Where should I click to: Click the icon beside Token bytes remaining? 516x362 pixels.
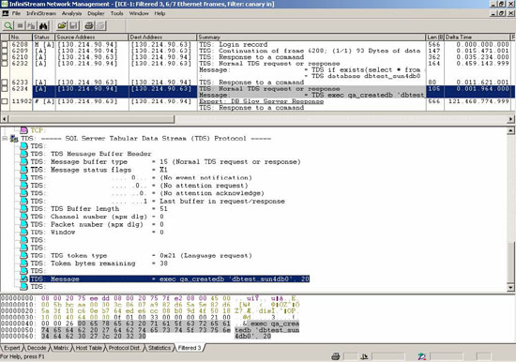pos(23,264)
